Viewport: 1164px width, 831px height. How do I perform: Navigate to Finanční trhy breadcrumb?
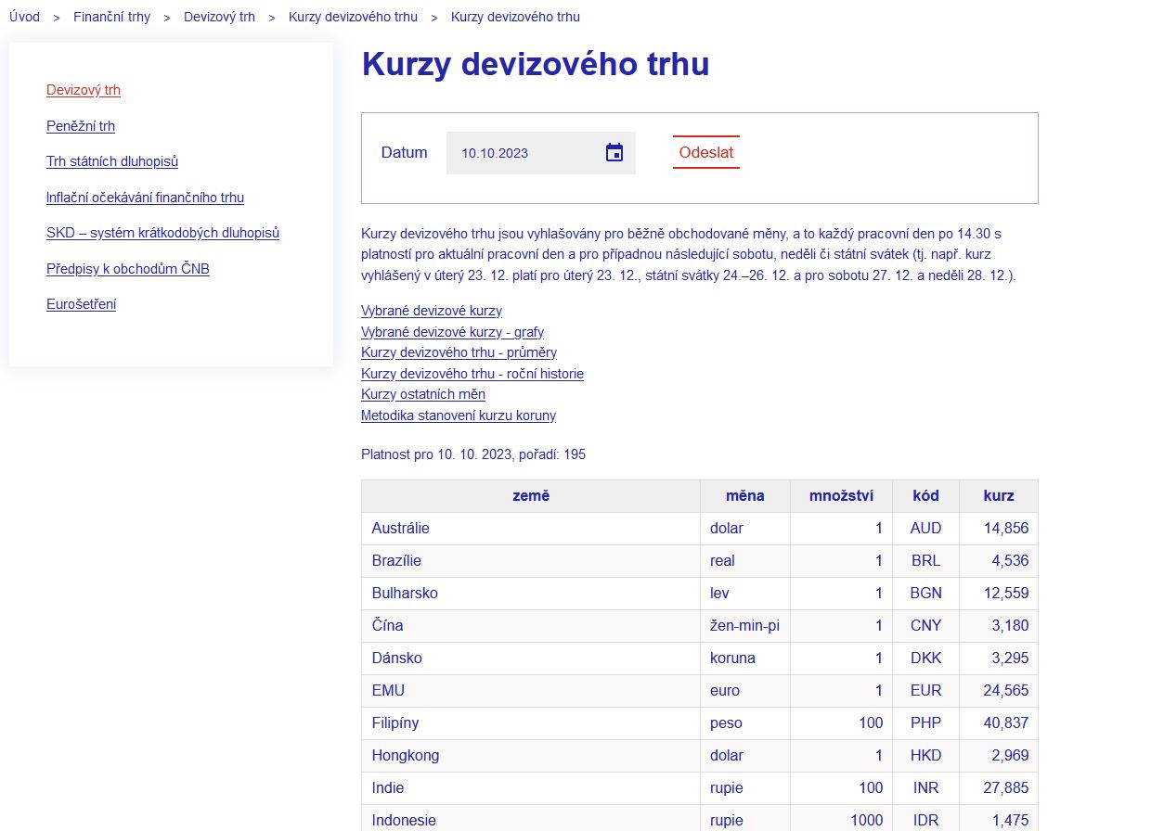point(111,17)
